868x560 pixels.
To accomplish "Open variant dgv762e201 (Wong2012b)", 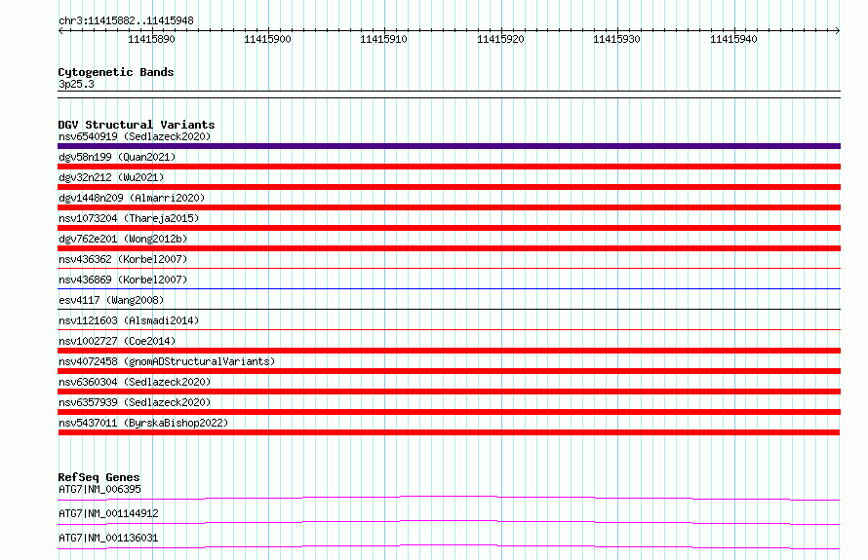I will tap(123, 239).
